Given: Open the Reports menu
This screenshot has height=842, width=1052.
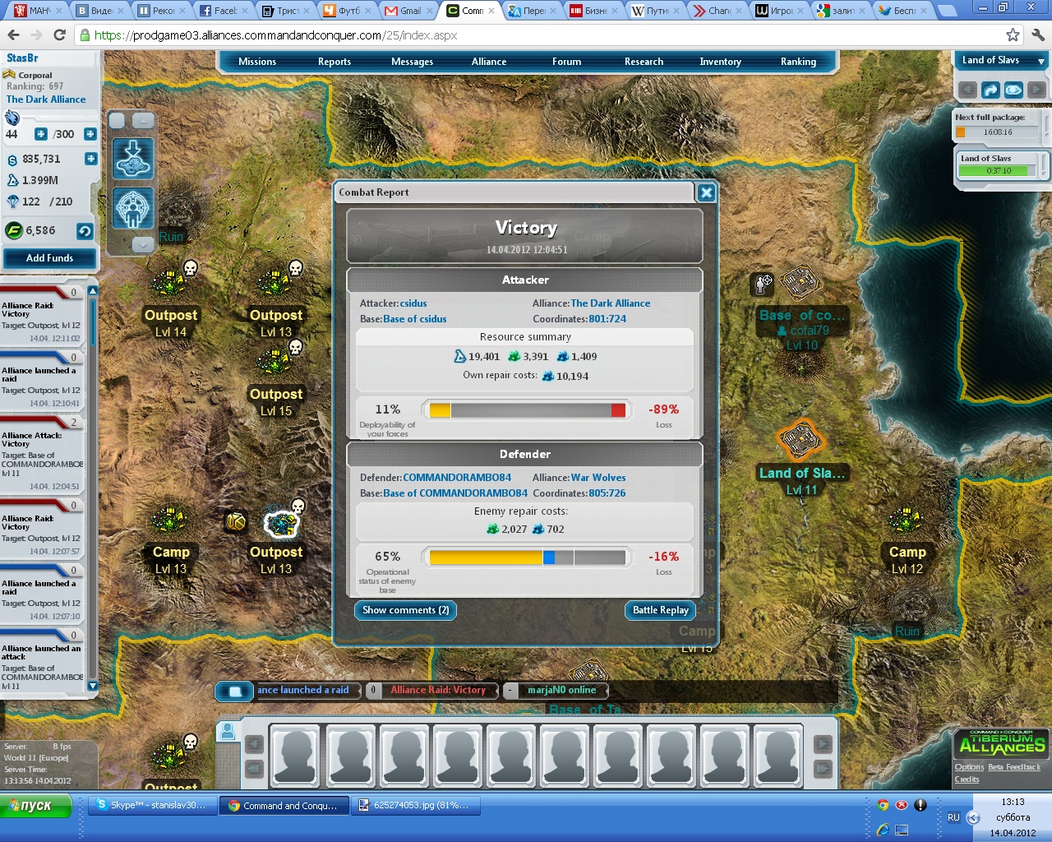Looking at the screenshot, I should pos(335,62).
